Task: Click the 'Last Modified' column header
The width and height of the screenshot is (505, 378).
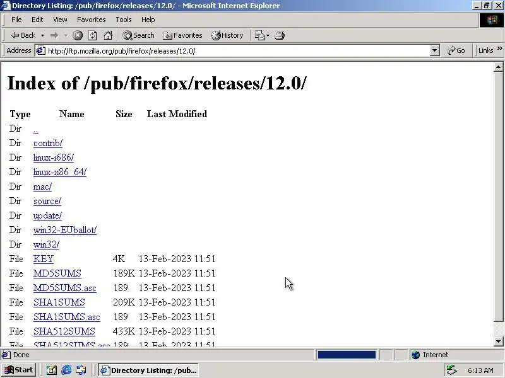Action: click(177, 114)
